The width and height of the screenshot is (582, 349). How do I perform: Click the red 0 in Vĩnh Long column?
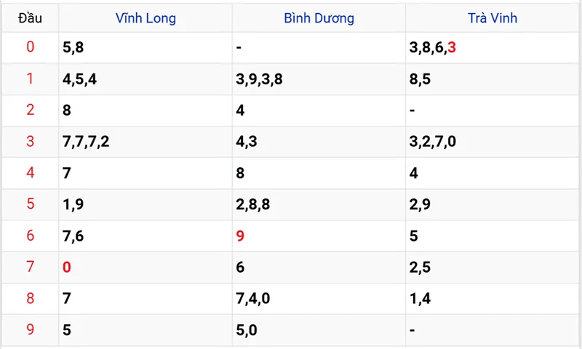(x=67, y=268)
